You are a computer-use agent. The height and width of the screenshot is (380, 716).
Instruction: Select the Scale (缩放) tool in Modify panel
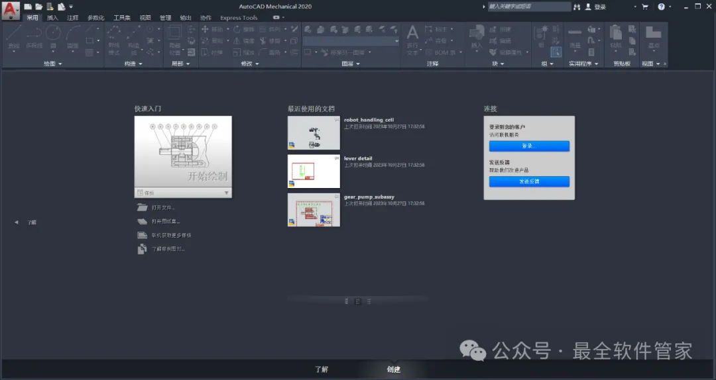point(244,52)
